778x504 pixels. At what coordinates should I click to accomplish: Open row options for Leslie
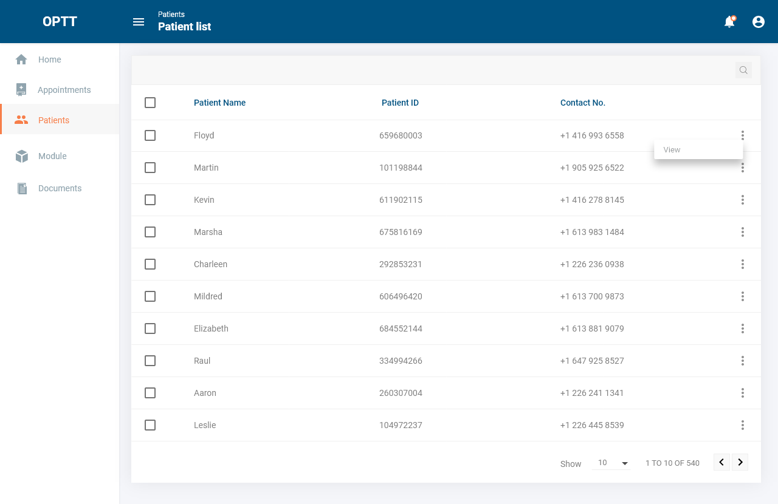click(x=743, y=425)
